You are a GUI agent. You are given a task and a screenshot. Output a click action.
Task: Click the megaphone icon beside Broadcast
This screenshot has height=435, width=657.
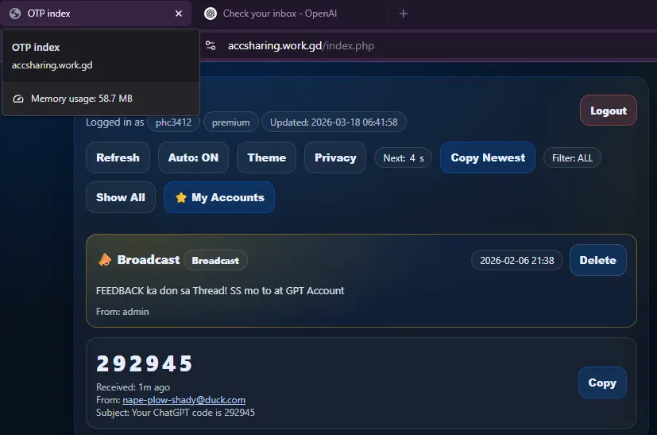click(x=105, y=260)
